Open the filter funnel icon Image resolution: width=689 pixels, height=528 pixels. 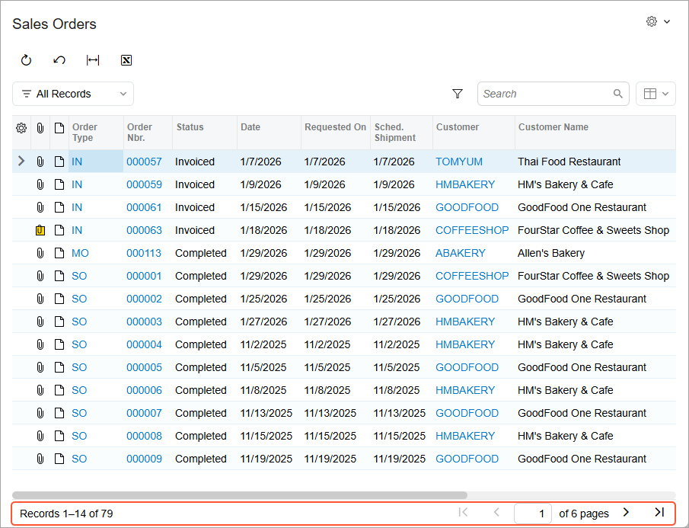[458, 94]
